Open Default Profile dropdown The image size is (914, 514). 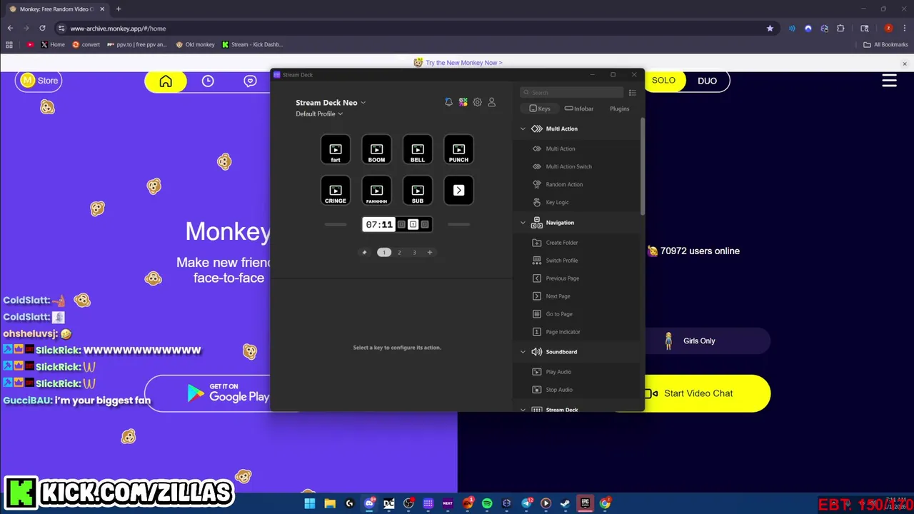[319, 114]
